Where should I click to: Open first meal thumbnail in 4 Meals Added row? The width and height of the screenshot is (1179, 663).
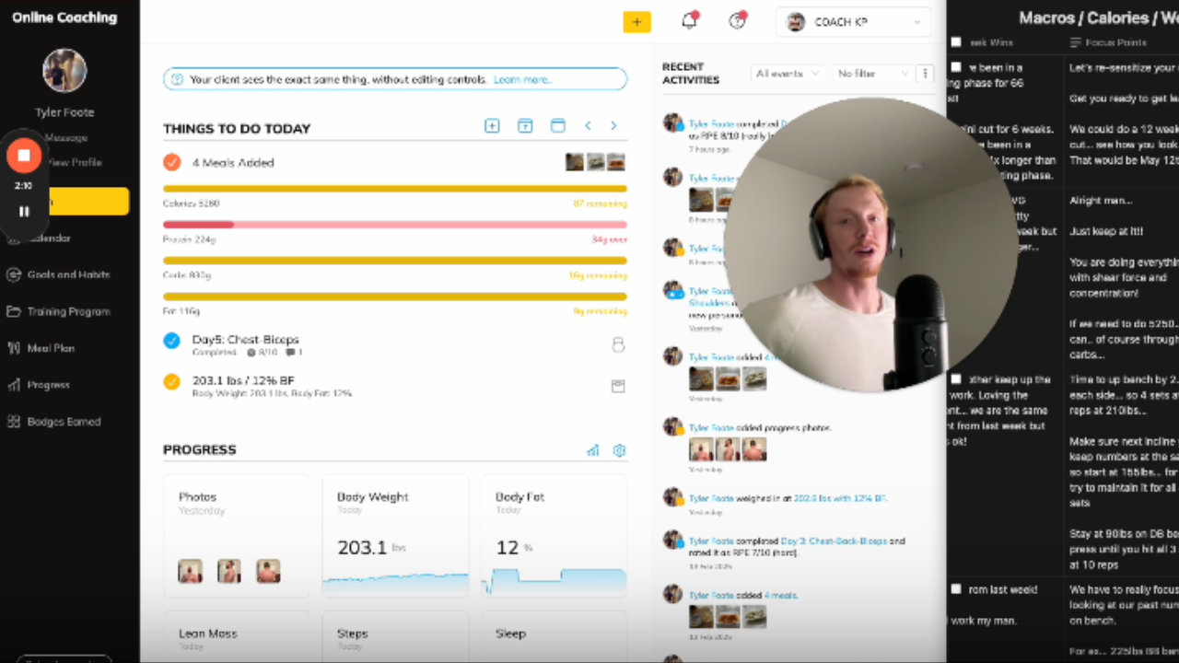(x=575, y=162)
